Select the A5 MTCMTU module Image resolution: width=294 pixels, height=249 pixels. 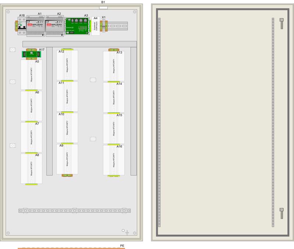[32, 75]
